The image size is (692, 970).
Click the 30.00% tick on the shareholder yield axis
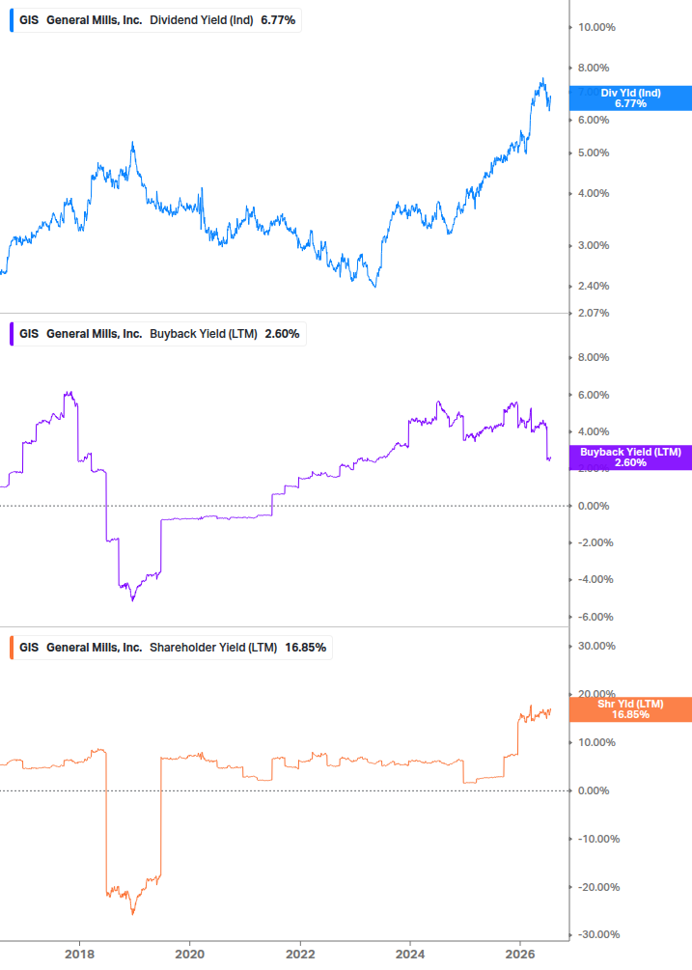coord(596,646)
